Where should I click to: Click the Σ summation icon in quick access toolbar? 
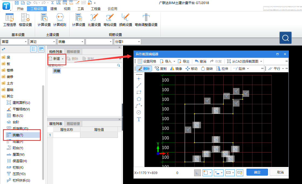point(52,3)
